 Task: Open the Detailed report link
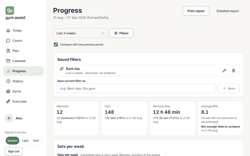click(x=228, y=11)
